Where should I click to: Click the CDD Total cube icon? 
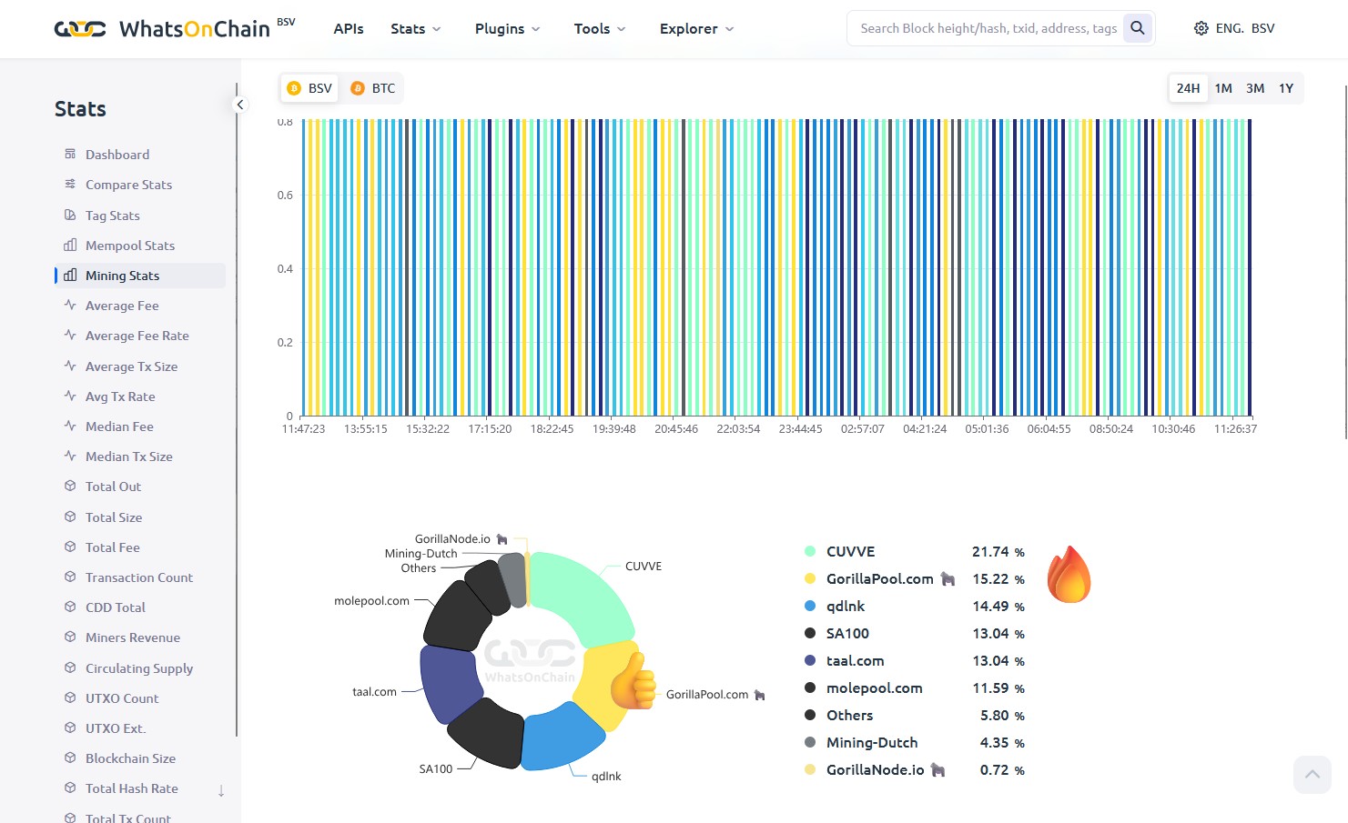click(70, 607)
